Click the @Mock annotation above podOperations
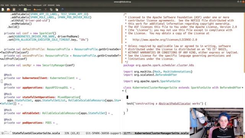Viewport: 245px width, 138px height. click(x=8, y=120)
